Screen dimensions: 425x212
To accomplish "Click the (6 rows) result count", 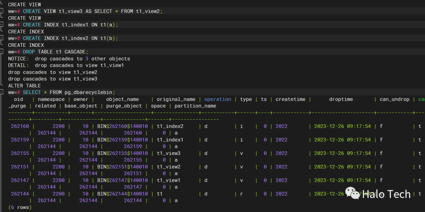I will [x=20, y=207].
